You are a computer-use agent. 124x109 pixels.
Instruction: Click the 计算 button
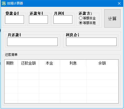(x=112, y=18)
